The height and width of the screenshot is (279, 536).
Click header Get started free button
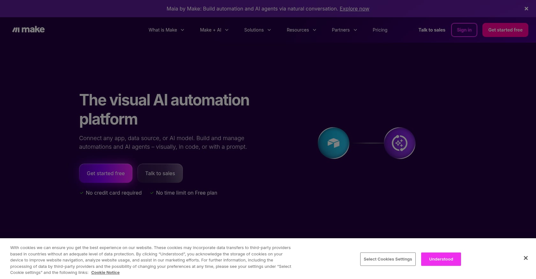[x=505, y=30]
